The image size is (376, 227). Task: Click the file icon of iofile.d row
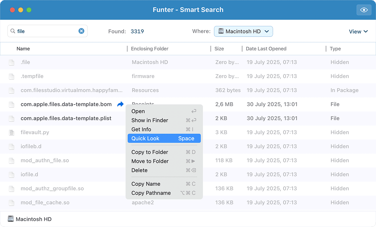click(11, 175)
